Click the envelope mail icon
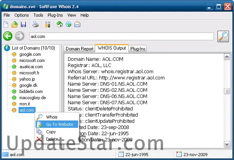 pyautogui.click(x=77, y=25)
